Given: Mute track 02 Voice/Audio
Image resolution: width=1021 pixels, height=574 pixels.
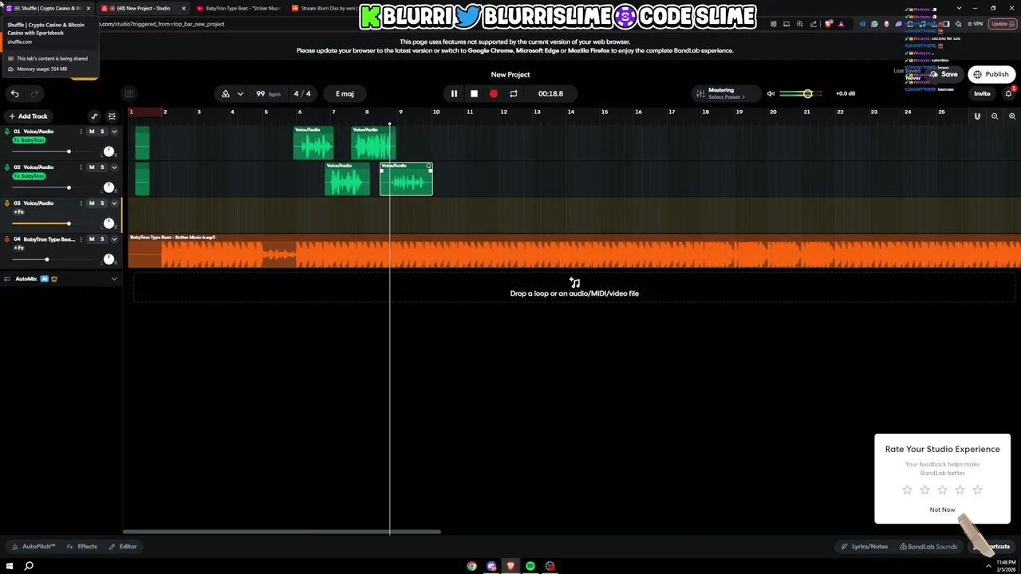Looking at the screenshot, I should 92,167.
